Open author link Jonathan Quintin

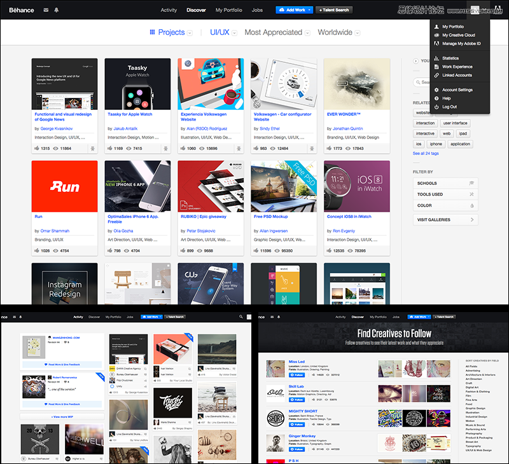tap(347, 129)
